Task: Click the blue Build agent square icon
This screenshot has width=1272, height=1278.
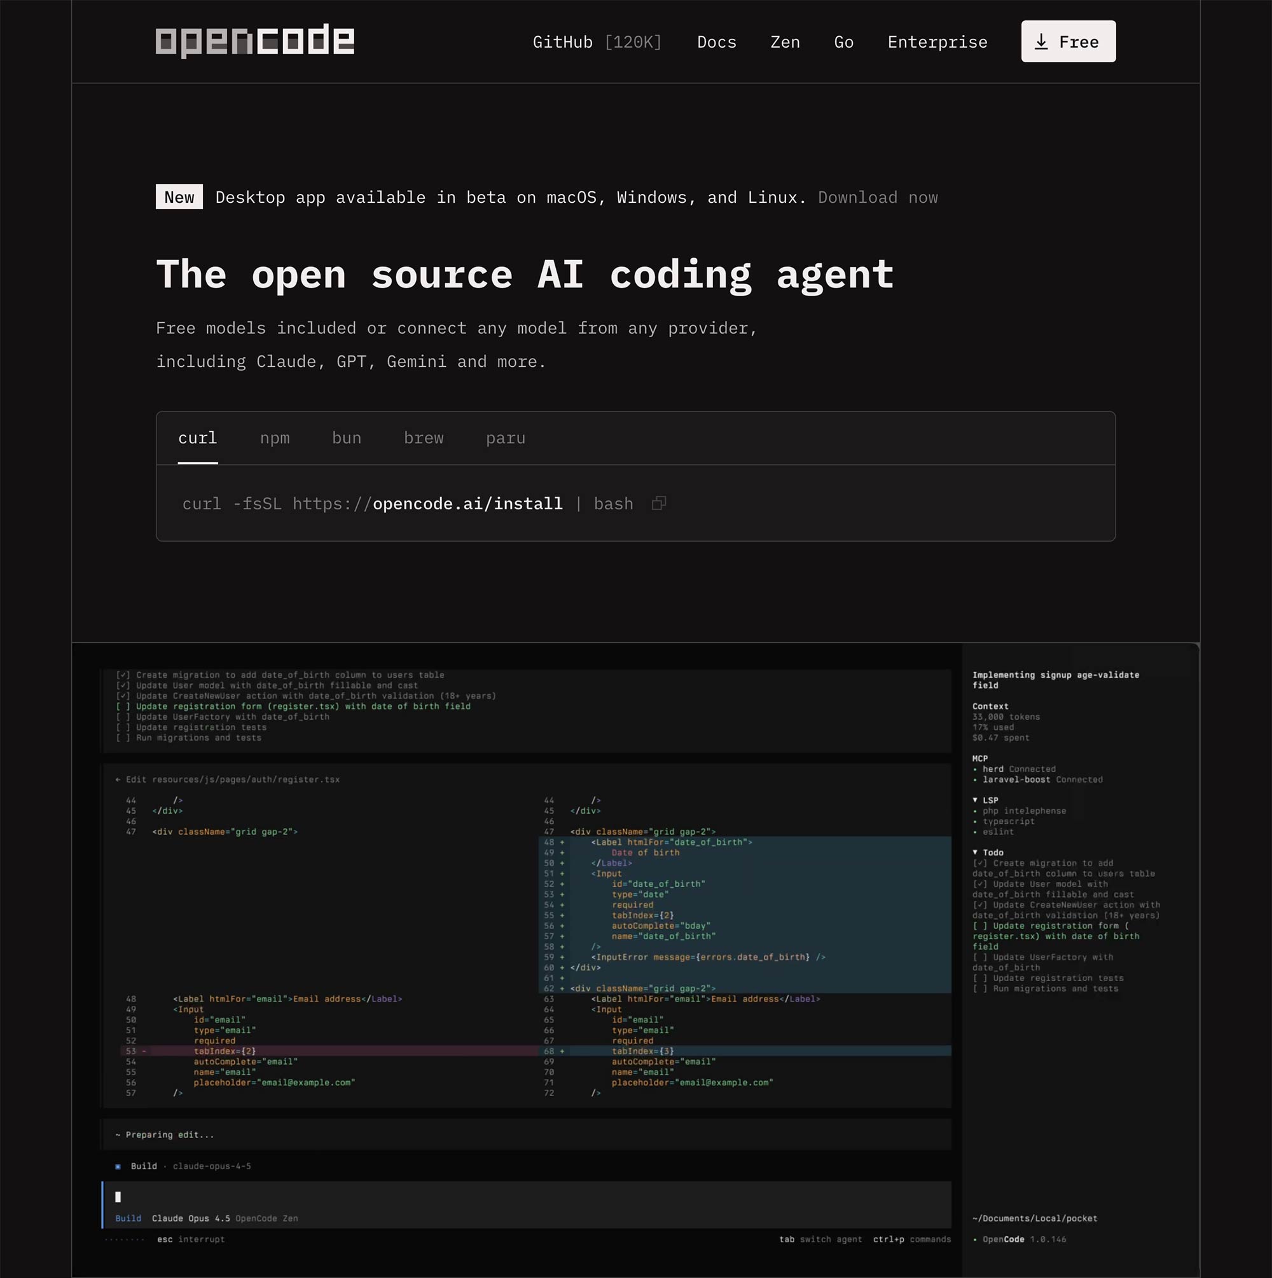Action: [118, 1166]
